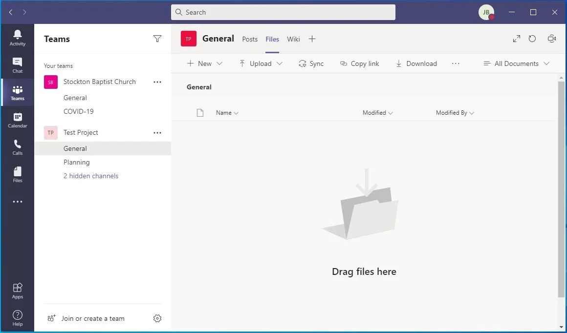This screenshot has width=567, height=333.
Task: Switch to the Posts tab
Action: tap(250, 39)
